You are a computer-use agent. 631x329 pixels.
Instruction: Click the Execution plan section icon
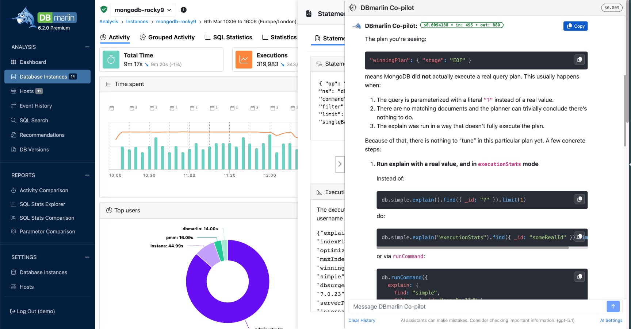click(319, 192)
